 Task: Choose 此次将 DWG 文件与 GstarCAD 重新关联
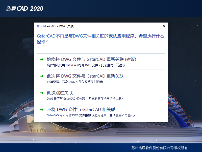tap(101, 78)
